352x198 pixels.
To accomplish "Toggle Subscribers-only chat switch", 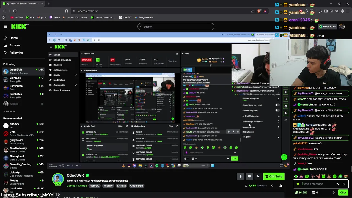I will pos(277,105).
